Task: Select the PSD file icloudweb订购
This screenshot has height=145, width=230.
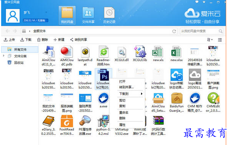Action: pos(103,79)
